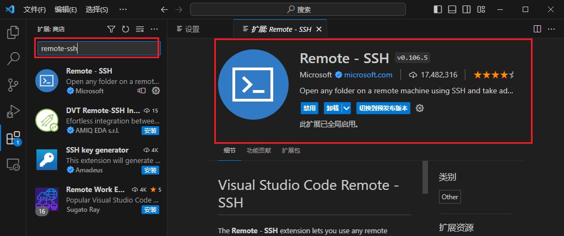Open Extensions view in activity bar

13,138
